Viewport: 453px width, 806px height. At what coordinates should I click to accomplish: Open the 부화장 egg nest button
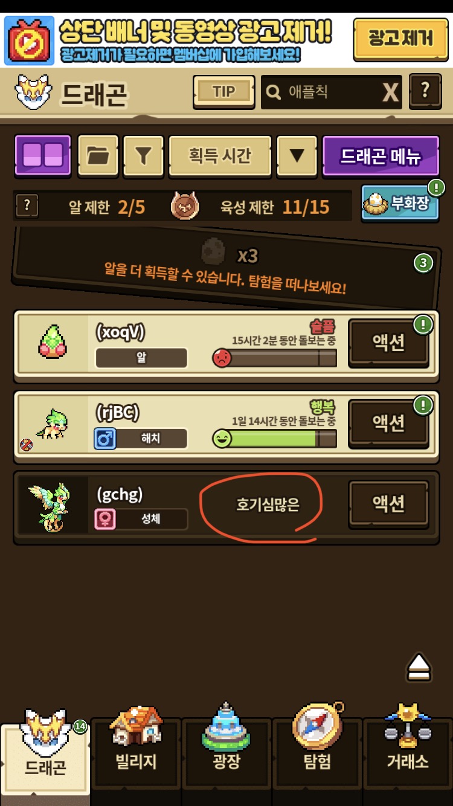(401, 202)
